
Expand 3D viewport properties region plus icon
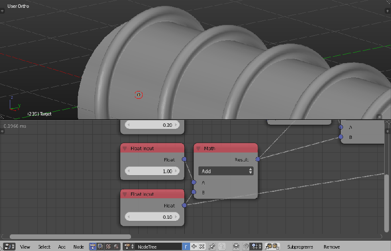[388, 11]
